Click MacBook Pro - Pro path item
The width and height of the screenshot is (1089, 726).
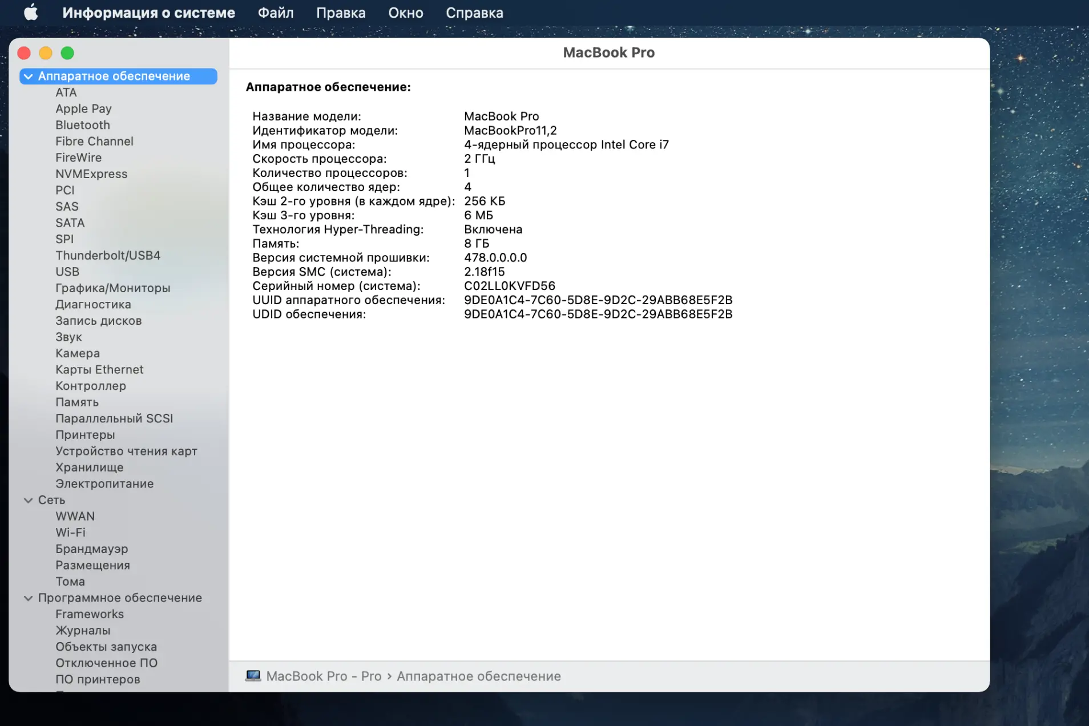coord(323,676)
